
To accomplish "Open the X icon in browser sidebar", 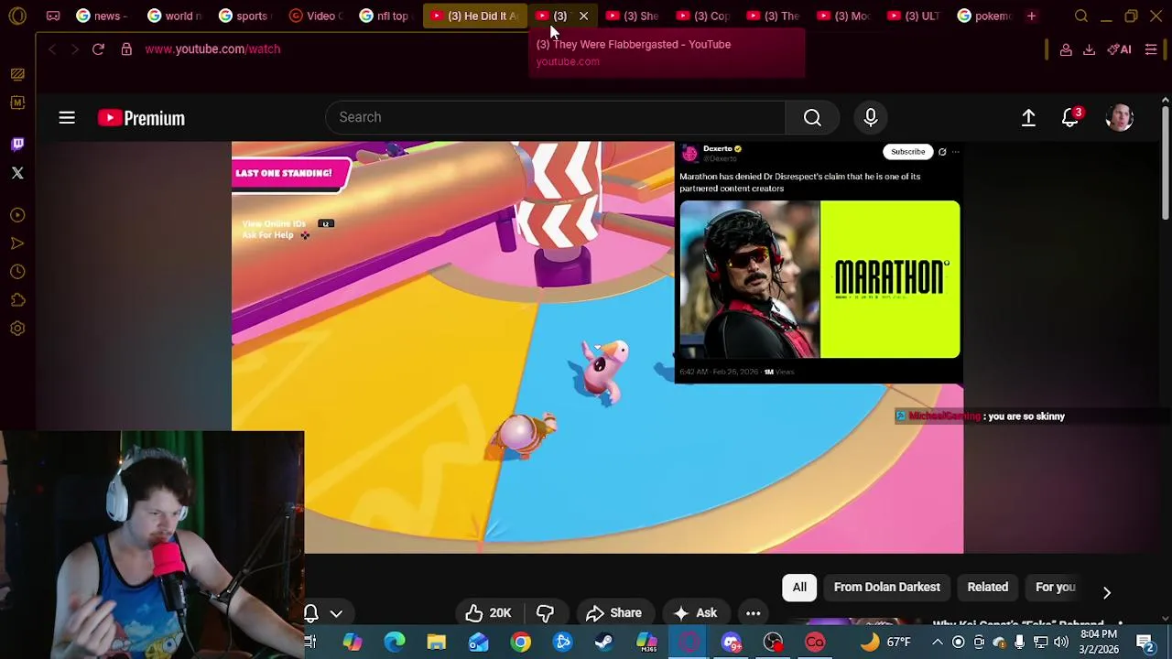I will coord(17,172).
